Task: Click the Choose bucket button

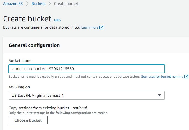Action: [28, 120]
